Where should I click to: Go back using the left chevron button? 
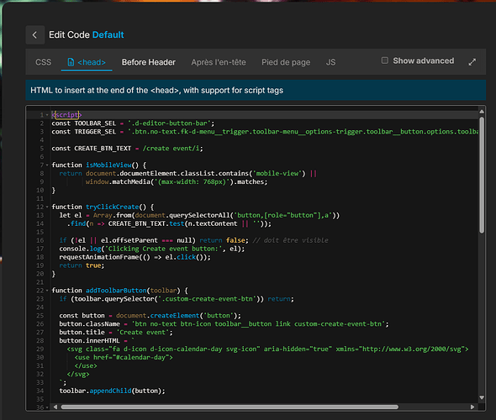34,34
